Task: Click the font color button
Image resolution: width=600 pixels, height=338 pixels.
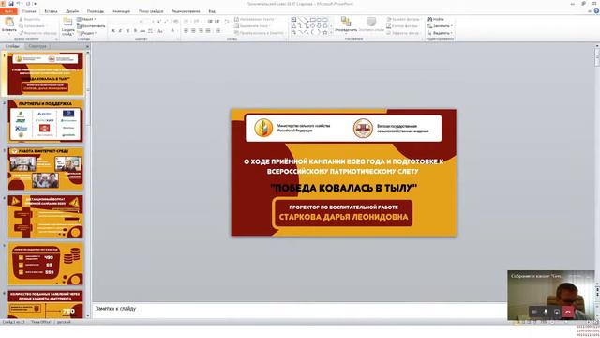Action: pos(173,31)
